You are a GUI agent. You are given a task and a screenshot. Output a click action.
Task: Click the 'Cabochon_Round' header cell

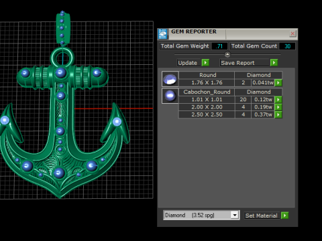[x=207, y=92]
